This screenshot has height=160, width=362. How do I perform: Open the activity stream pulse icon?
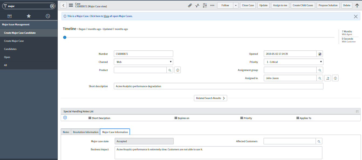click(197, 5)
